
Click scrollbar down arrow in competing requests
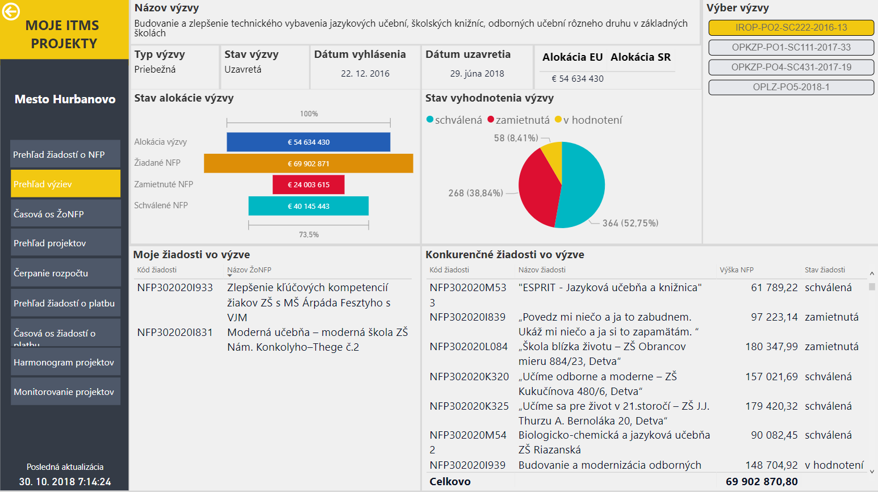[x=872, y=471]
